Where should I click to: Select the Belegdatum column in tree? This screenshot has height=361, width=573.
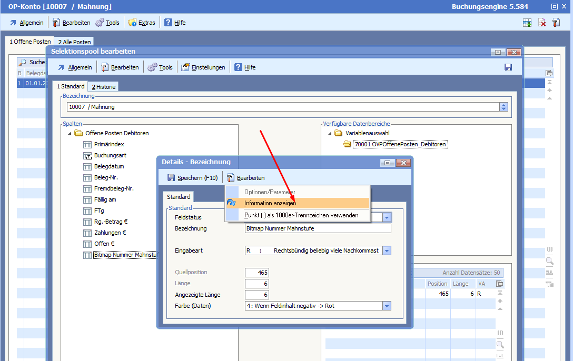(x=109, y=166)
